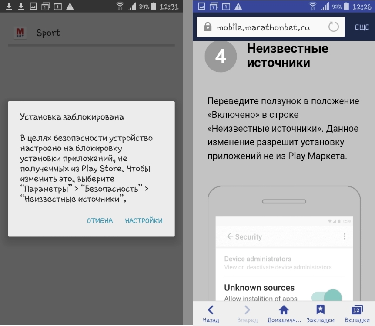Tap the 12:26 clock in right status bar
This screenshot has height=326, width=375.
pos(362,7)
